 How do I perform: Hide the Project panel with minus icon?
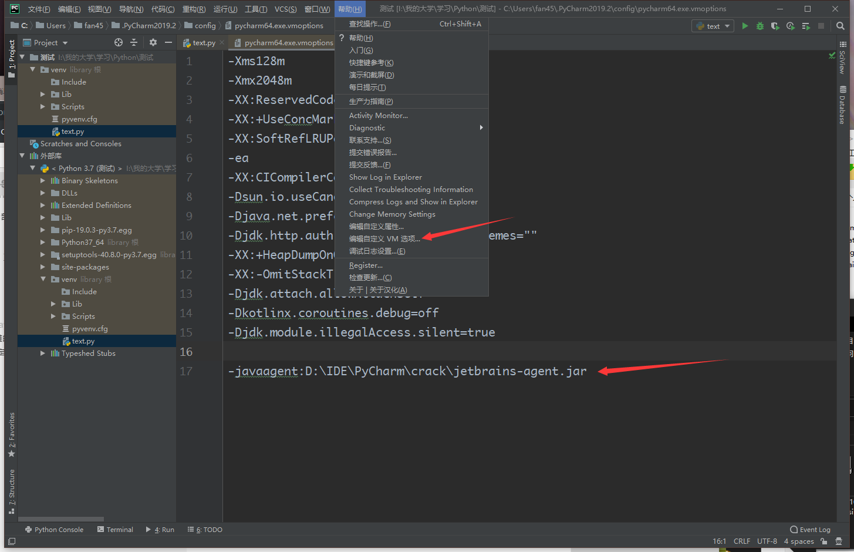click(168, 42)
